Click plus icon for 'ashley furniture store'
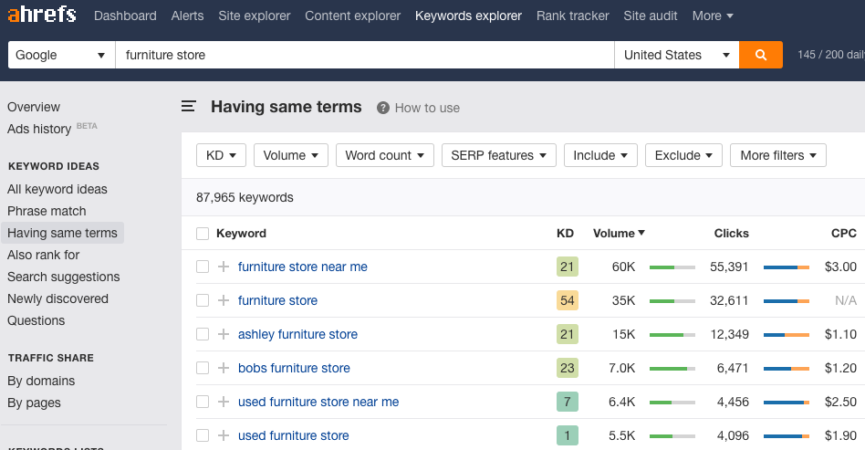 tap(224, 334)
